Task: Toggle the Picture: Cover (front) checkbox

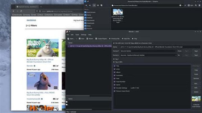Action: pos(115,91)
